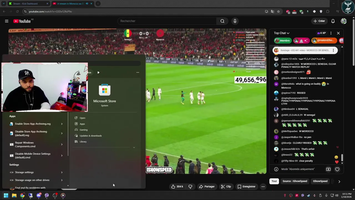Viewport: 355px width, 200px height.
Task: Open the browser tab search dropdown
Action: pos(3,4)
